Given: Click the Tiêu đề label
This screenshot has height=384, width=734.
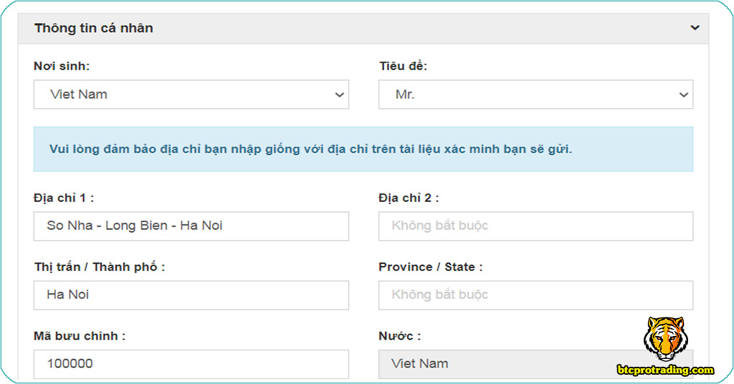Looking at the screenshot, I should (403, 67).
